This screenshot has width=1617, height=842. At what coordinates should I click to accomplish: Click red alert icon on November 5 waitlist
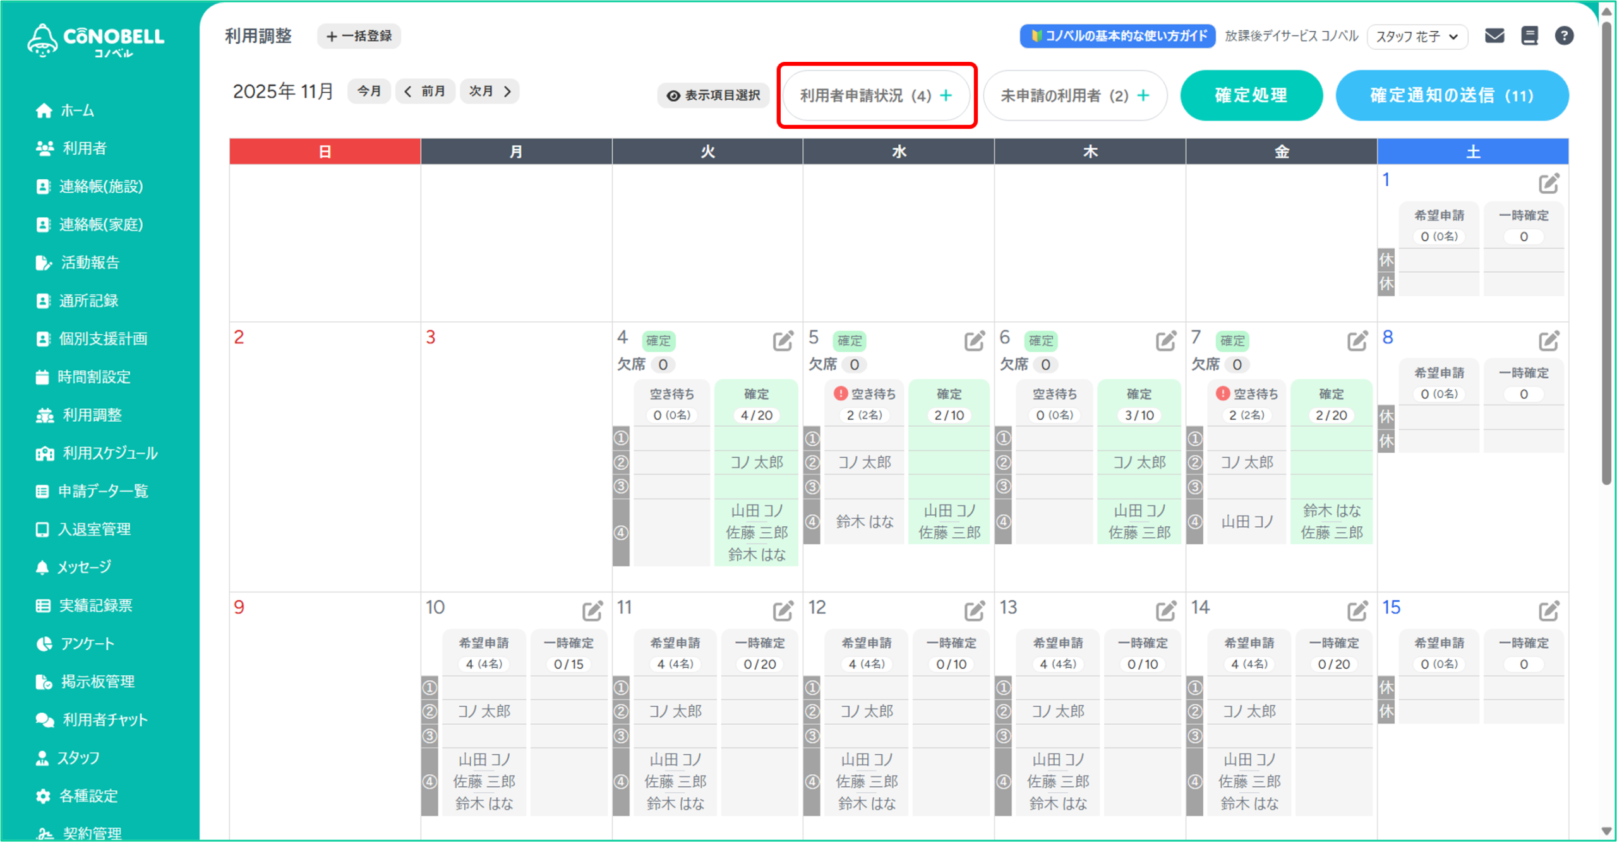point(840,393)
